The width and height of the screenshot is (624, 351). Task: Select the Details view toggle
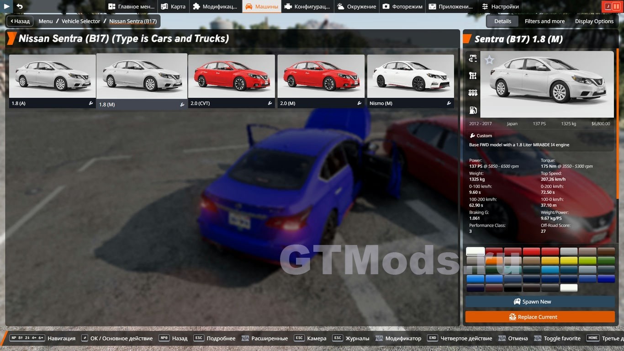[x=502, y=21]
